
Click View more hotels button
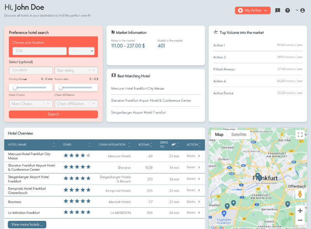pyautogui.click(x=26, y=224)
